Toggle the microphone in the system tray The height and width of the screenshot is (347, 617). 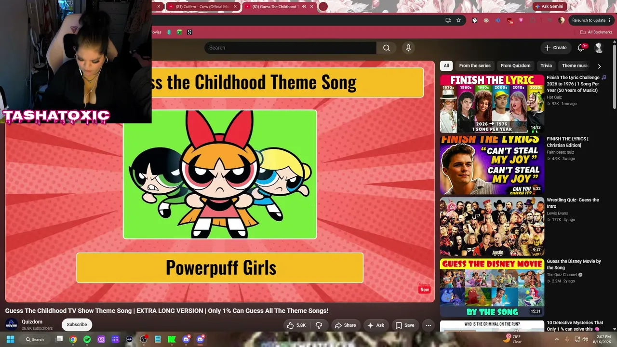click(567, 339)
